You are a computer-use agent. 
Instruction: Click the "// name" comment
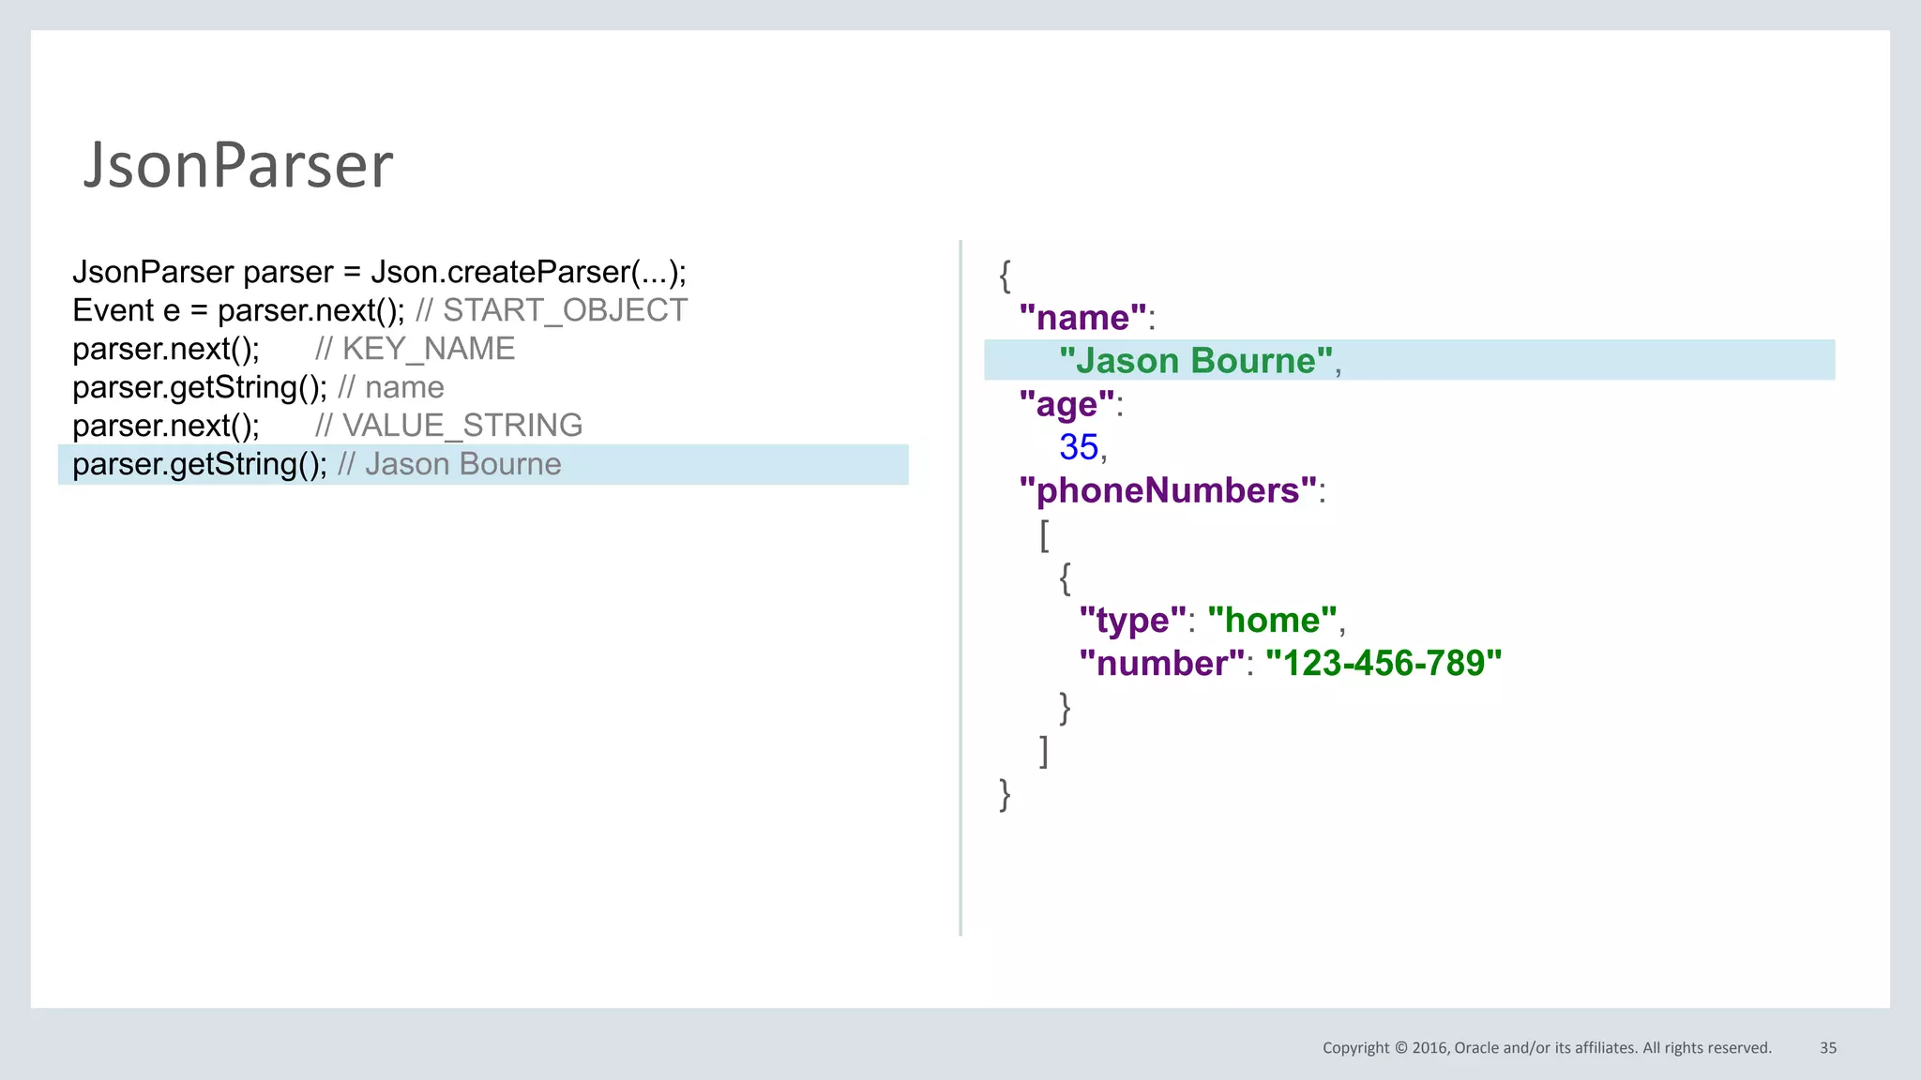(x=391, y=387)
